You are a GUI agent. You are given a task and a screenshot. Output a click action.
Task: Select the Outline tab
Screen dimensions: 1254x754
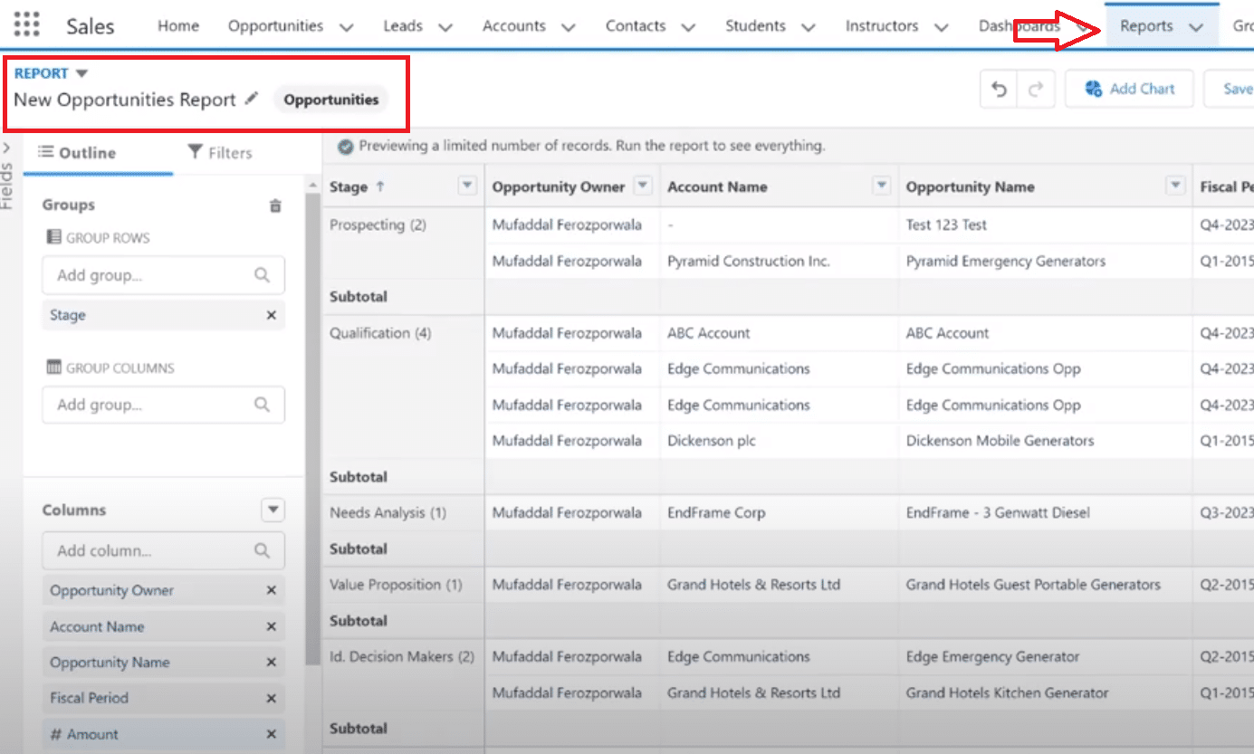pyautogui.click(x=77, y=153)
